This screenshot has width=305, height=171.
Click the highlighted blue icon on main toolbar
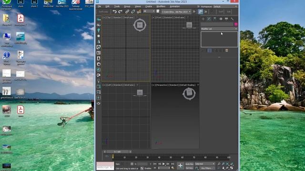click(x=201, y=11)
